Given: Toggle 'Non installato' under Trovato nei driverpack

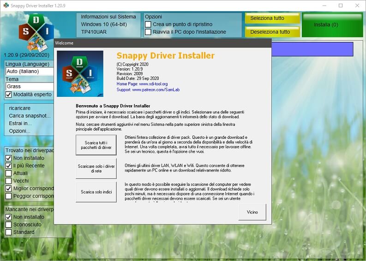Looking at the screenshot, I should pyautogui.click(x=9, y=158).
